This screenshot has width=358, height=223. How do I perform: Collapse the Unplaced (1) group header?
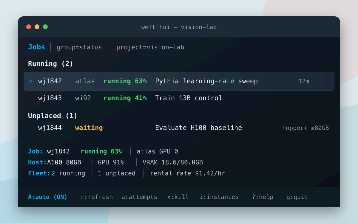click(x=53, y=116)
